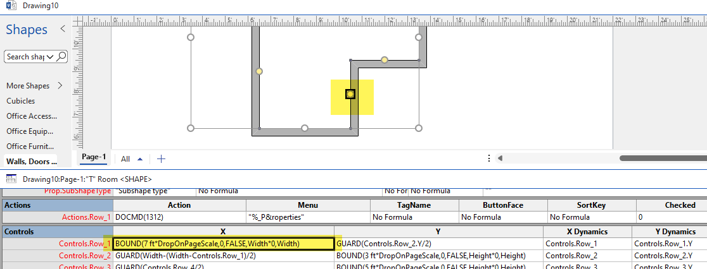Open the Office Furniture stencil
Image resolution: width=707 pixels, height=269 pixels.
pos(30,146)
